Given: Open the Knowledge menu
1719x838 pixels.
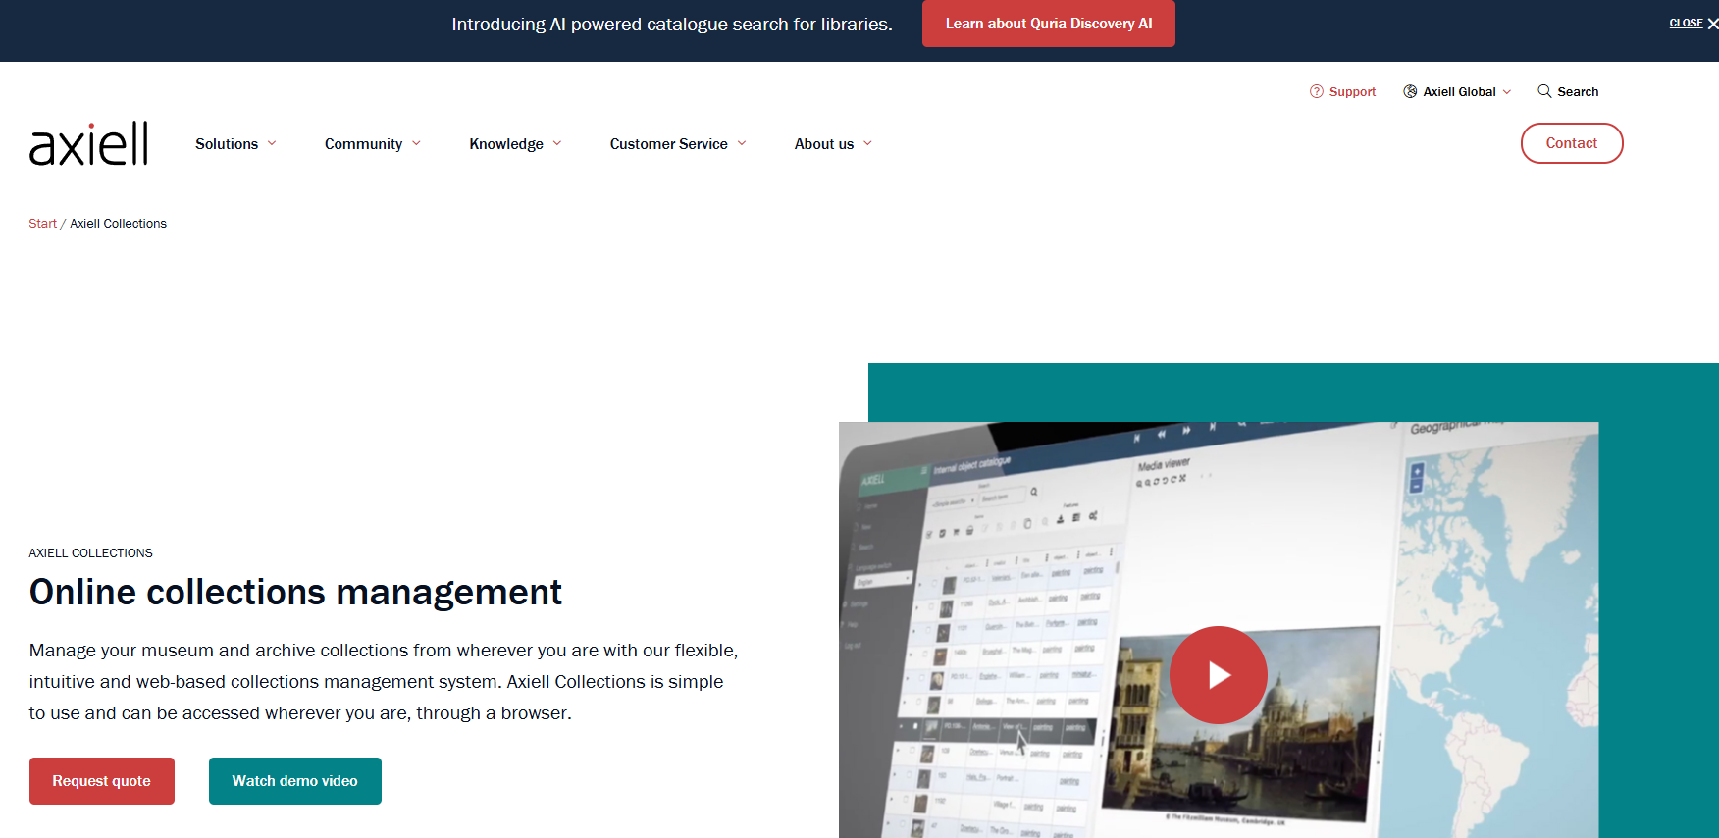Looking at the screenshot, I should click(x=506, y=144).
